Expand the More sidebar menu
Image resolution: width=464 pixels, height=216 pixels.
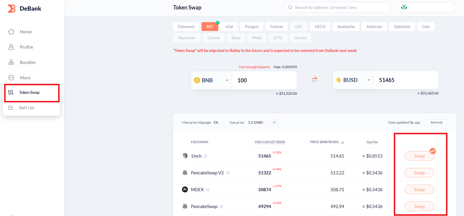point(25,78)
